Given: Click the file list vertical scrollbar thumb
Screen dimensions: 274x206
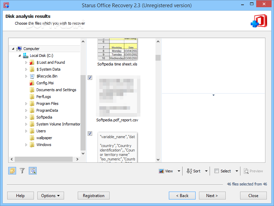Looking at the screenshot, I should 158,58.
